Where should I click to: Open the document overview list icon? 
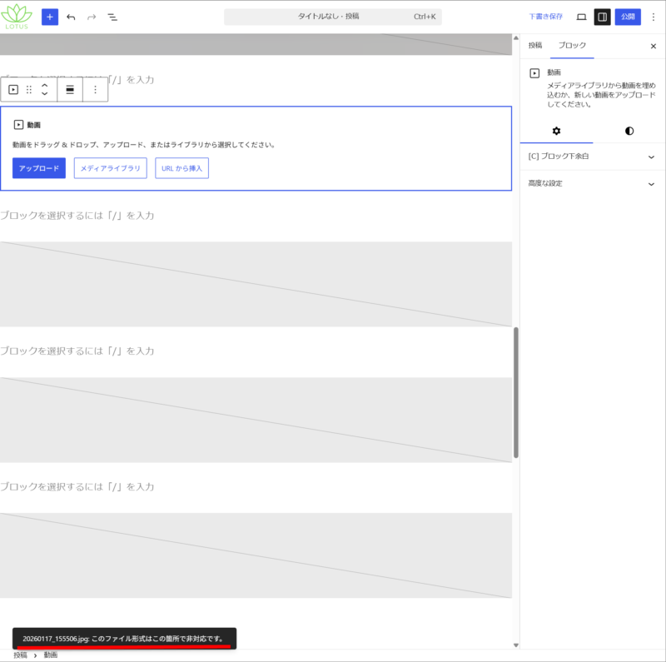point(112,17)
